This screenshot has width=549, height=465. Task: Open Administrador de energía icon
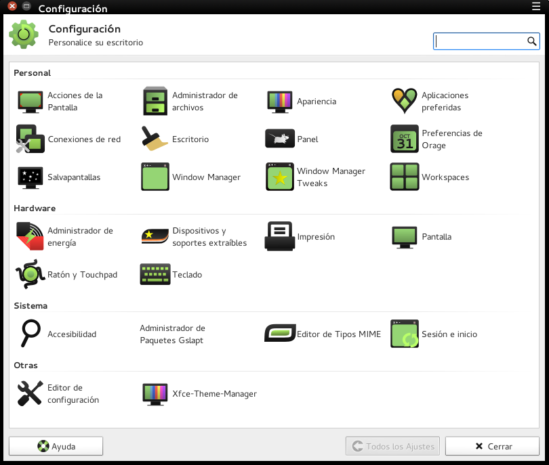[x=30, y=236]
